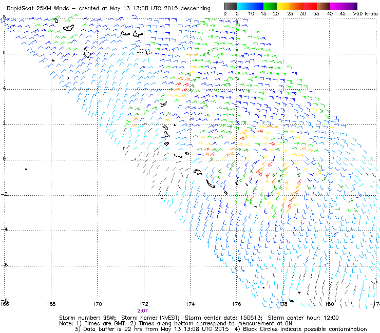Click the '10' legend scale label
The width and height of the screenshot is (380, 333).
(251, 13)
